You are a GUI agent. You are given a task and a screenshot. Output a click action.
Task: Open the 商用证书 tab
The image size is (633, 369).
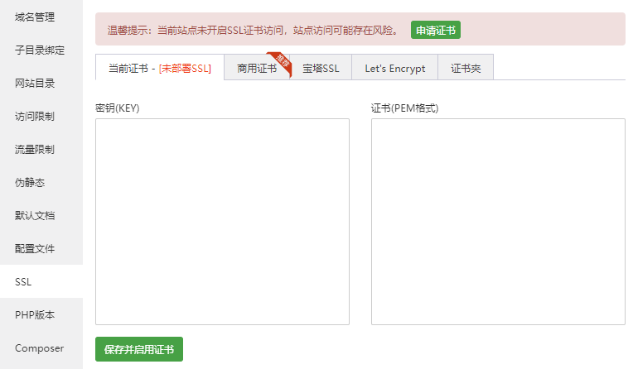click(x=256, y=68)
